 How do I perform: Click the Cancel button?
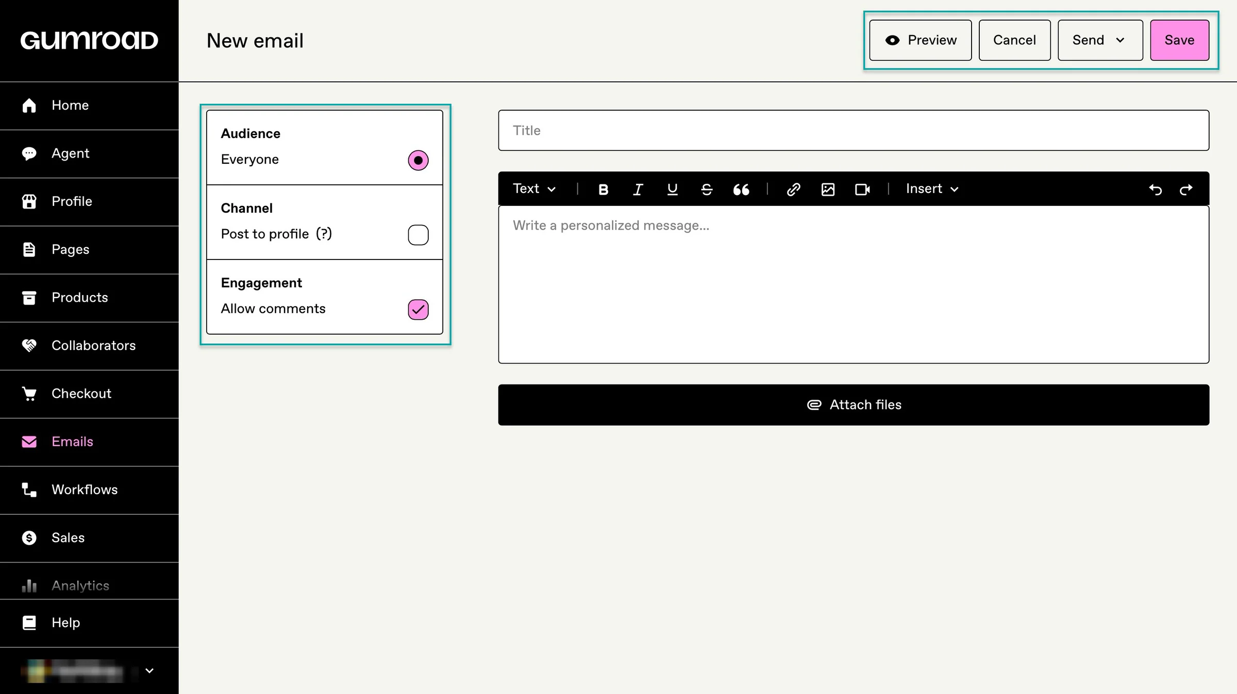(x=1014, y=40)
